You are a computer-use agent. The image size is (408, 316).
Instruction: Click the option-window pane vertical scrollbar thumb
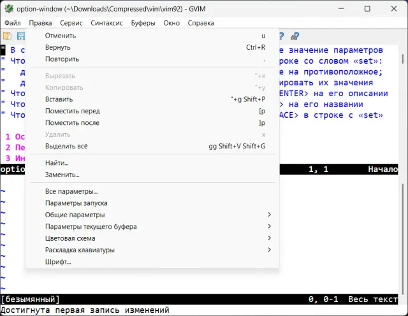(402, 59)
